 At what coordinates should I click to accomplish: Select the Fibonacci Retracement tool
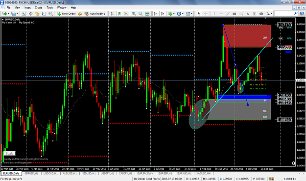[x=241, y=14]
